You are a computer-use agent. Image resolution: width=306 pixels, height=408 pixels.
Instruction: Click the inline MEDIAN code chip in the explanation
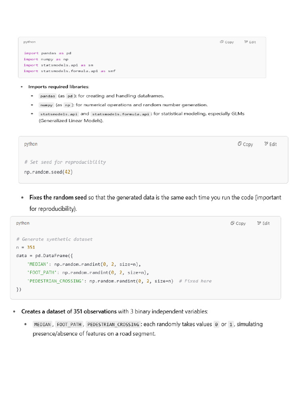click(42, 324)
